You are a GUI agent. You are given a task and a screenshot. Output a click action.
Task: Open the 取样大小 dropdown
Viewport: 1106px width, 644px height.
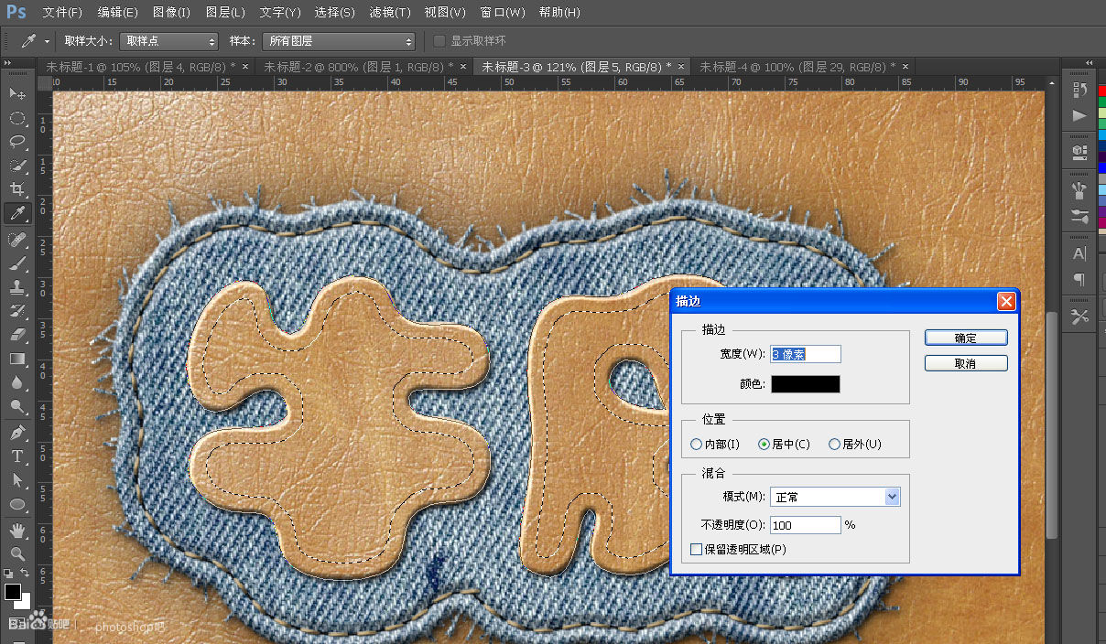tap(168, 41)
